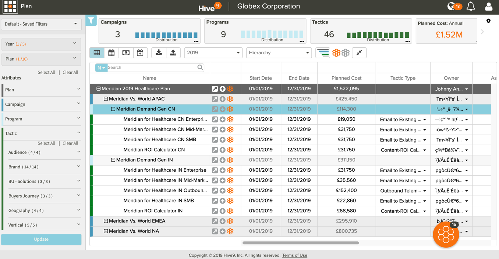499x259 pixels.
Task: Add child under Meridian 2019 Healthcare Plan
Action: tap(223, 89)
